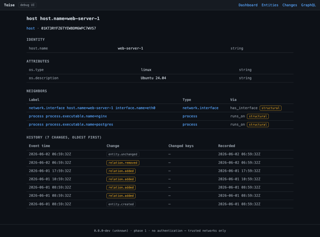Open the eth0 network.interface neighbor link
The image size is (320, 237).
pos(92,108)
